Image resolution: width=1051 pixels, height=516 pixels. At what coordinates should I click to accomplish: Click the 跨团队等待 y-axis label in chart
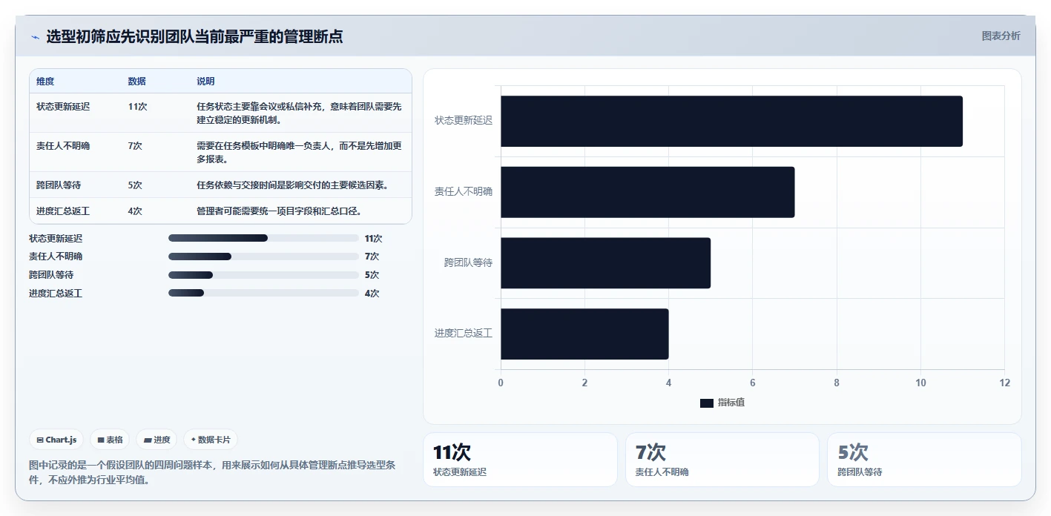pos(468,262)
